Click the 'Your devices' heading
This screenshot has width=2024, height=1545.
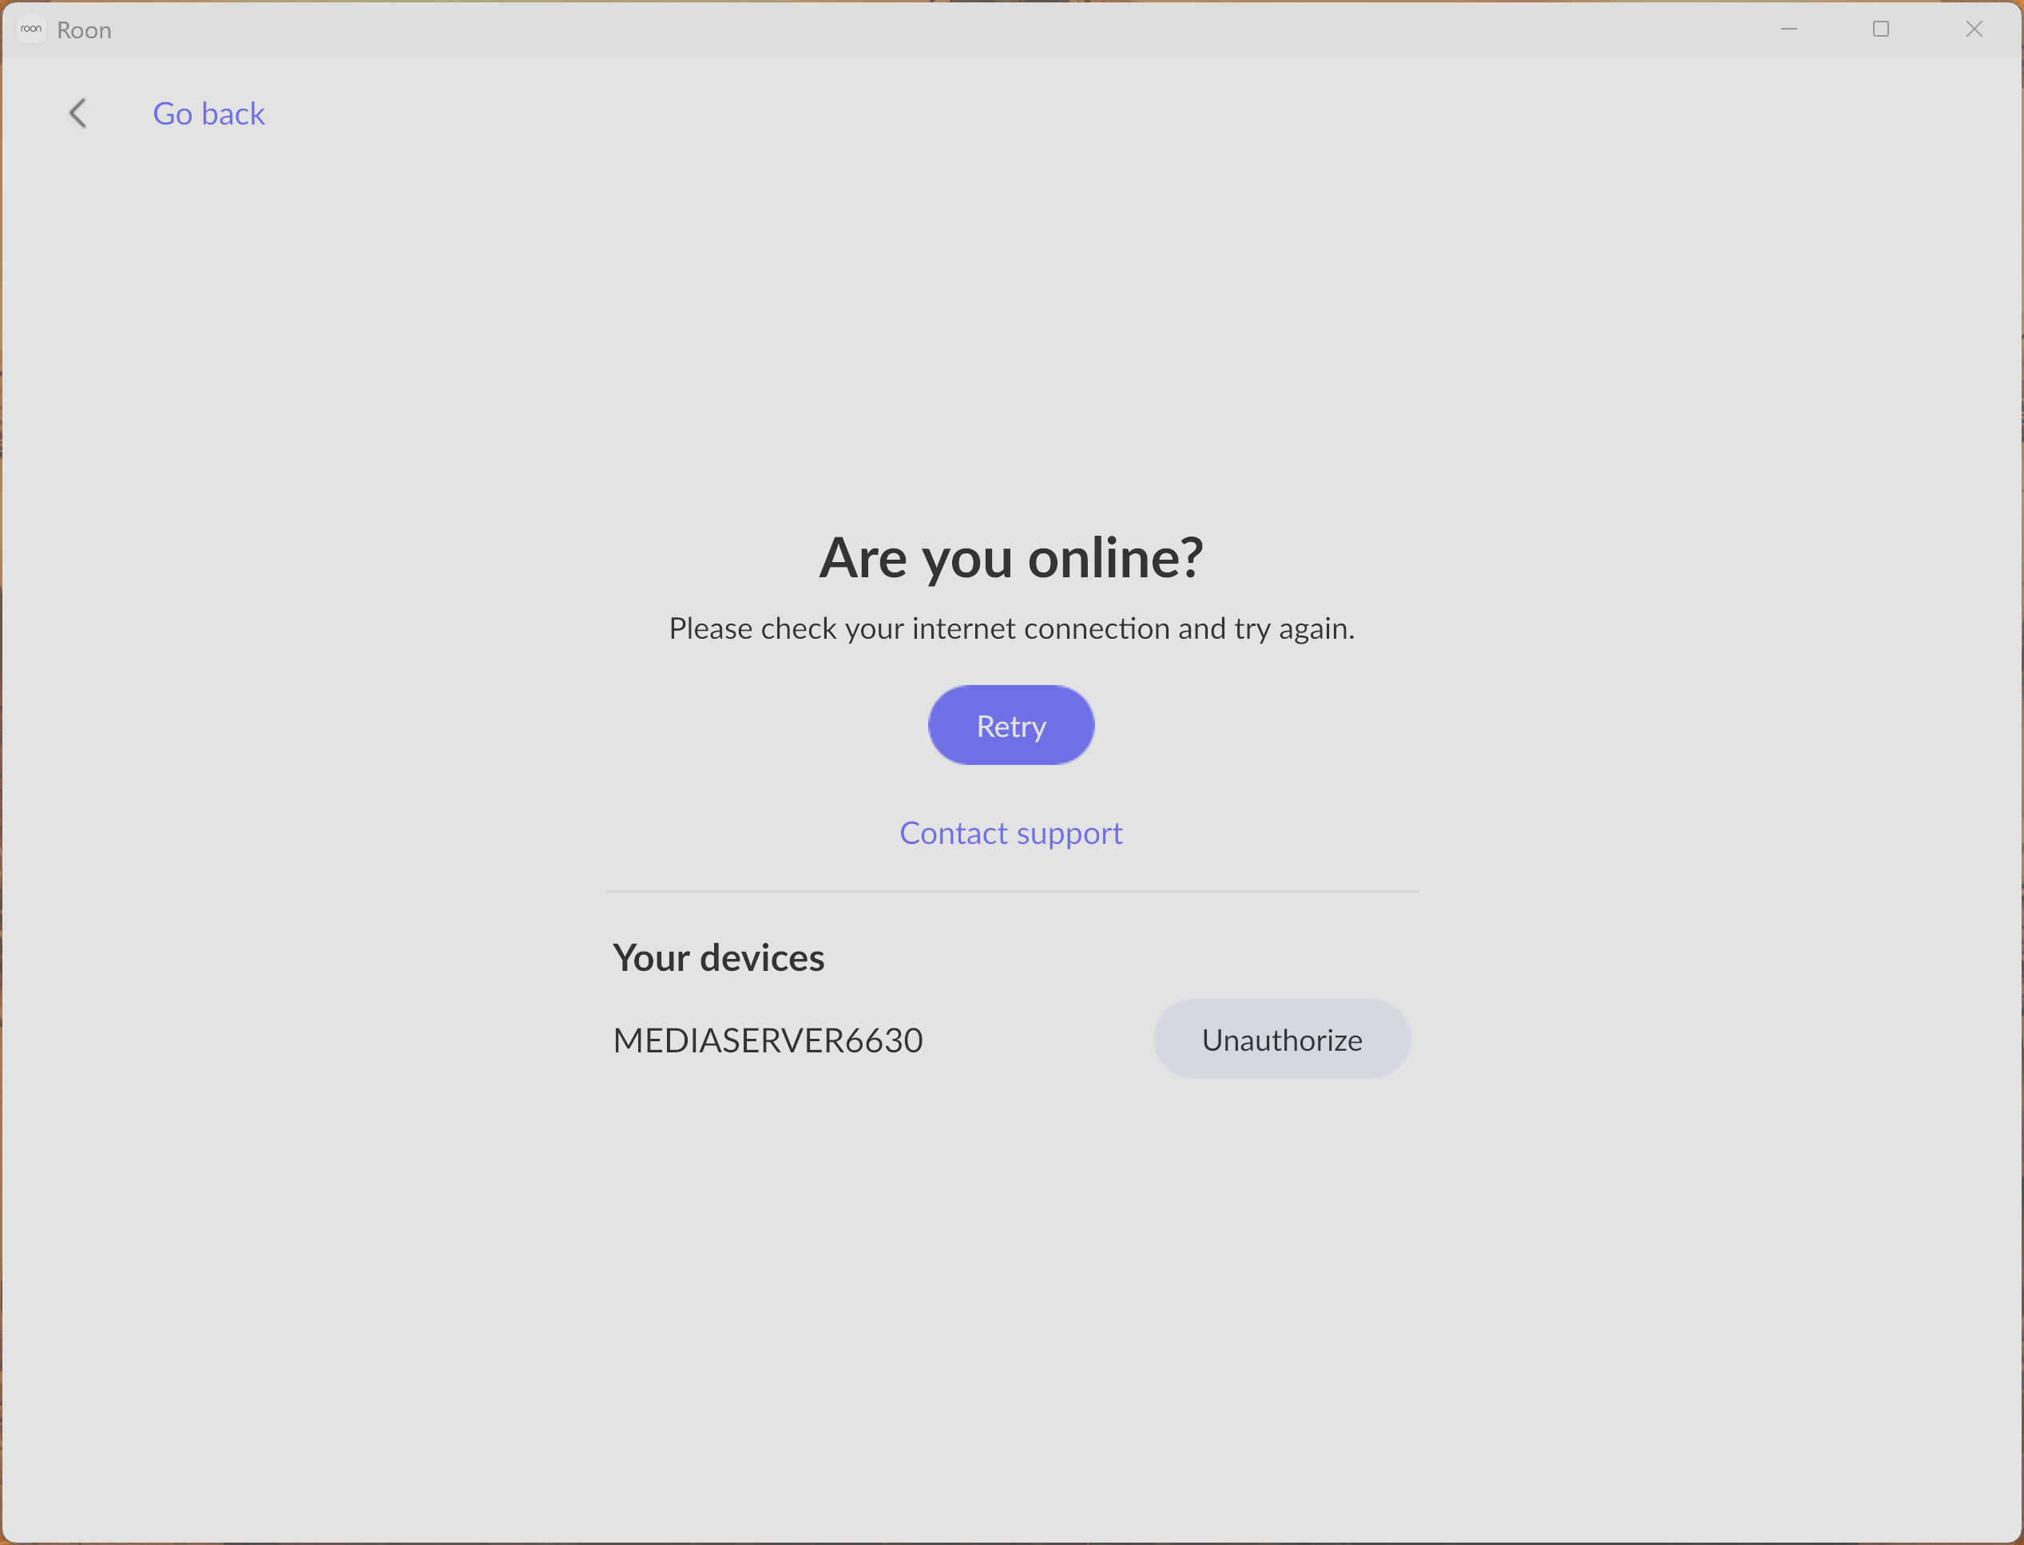[719, 958]
